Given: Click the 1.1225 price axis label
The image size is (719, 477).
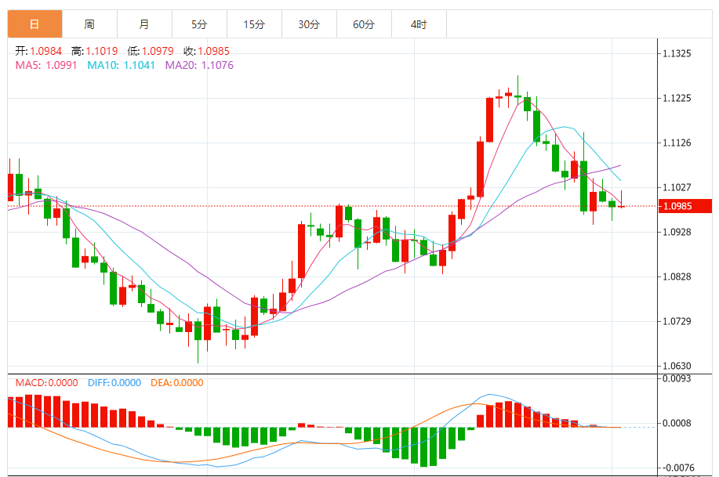Looking at the screenshot, I should [677, 98].
